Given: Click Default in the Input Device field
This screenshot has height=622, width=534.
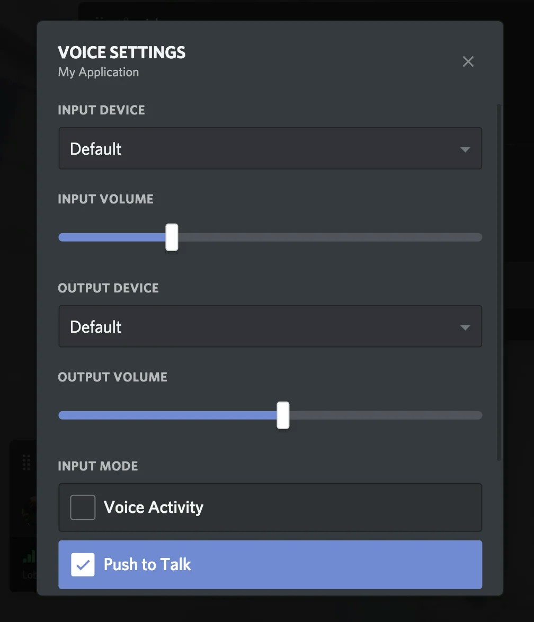Looking at the screenshot, I should tap(96, 149).
